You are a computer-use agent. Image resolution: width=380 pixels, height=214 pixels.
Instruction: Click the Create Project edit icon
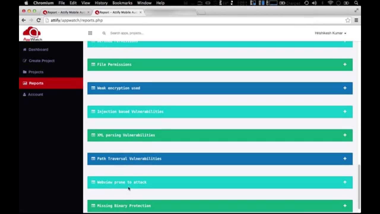pyautogui.click(x=25, y=61)
